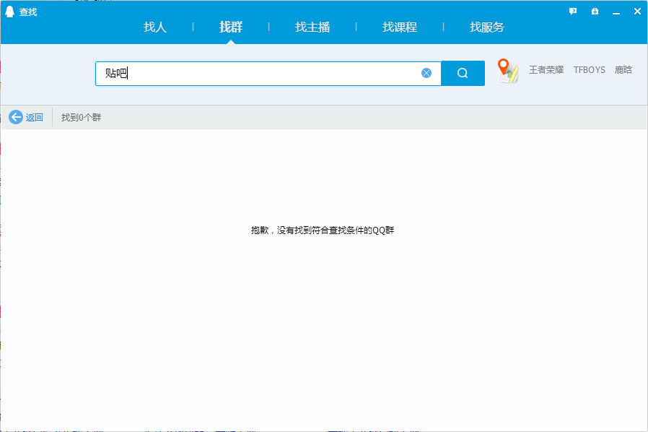Open the map location pin icon
Viewport: 648px width, 432px height.
(507, 71)
